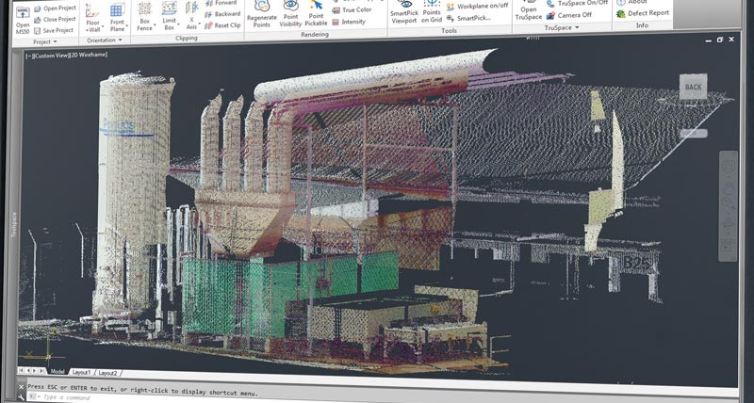Open the Toolspace side panel
Viewport: 754px width, 403px height.
click(13, 225)
